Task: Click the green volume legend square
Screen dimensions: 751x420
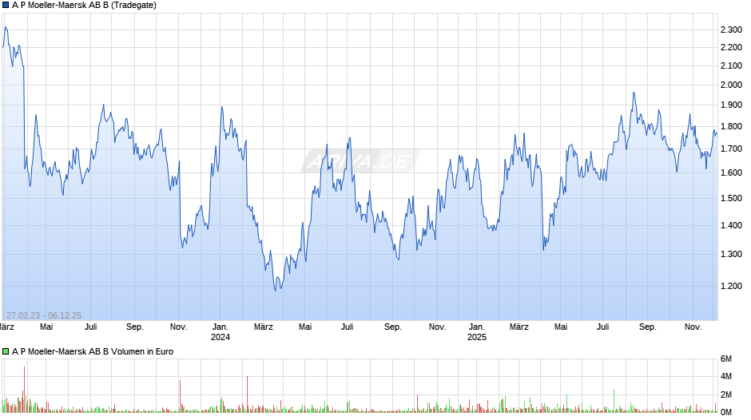Action: click(6, 351)
